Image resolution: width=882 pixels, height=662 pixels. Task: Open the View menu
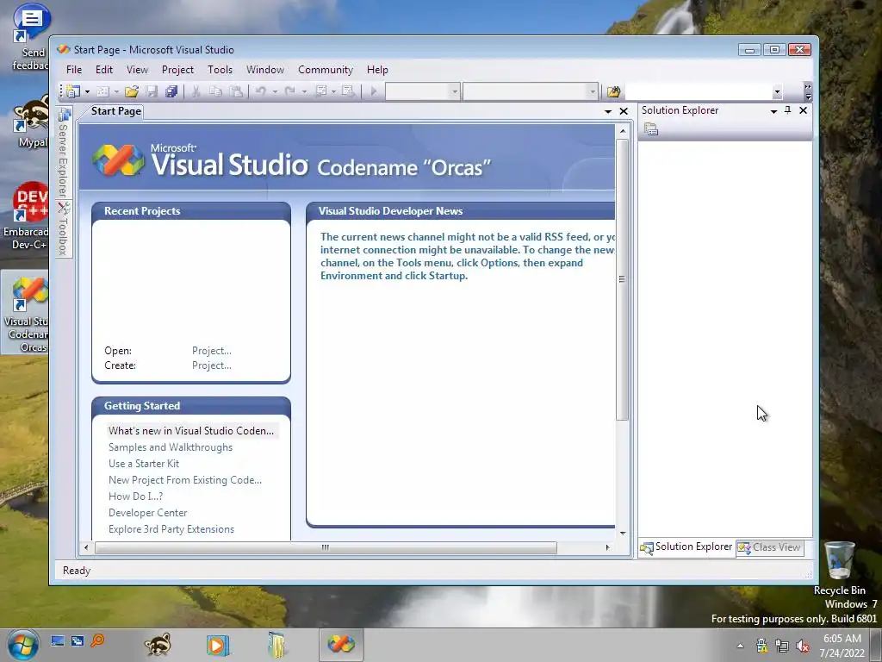click(137, 70)
